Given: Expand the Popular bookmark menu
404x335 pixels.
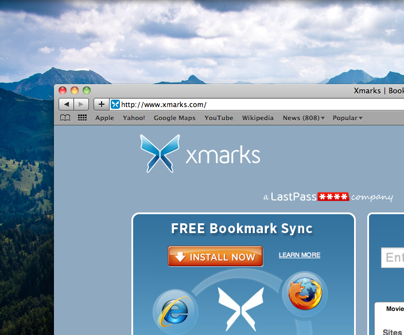Looking at the screenshot, I should pos(348,118).
